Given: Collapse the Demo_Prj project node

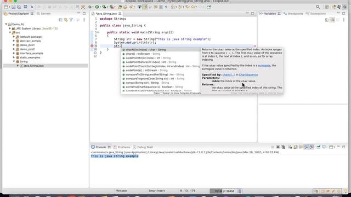Looking at the screenshot, I should pyautogui.click(x=6, y=24).
